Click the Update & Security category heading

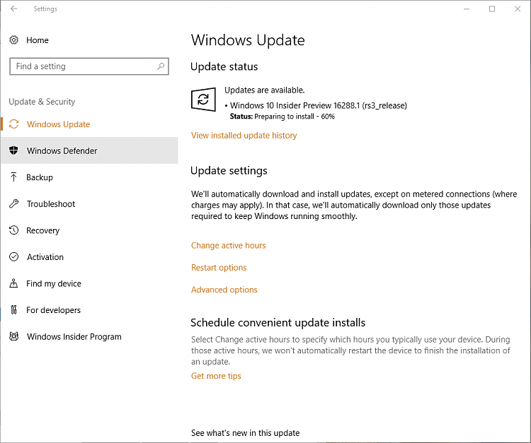pos(42,101)
